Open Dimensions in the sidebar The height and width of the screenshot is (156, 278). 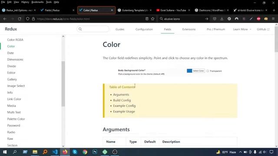point(15,59)
